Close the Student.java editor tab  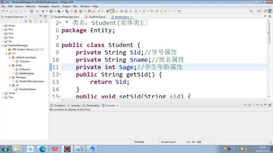(132, 17)
